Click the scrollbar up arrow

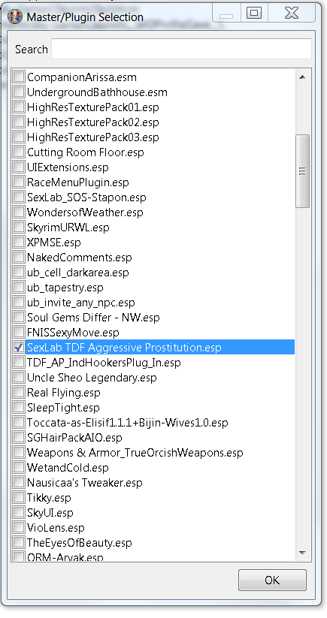coord(302,77)
